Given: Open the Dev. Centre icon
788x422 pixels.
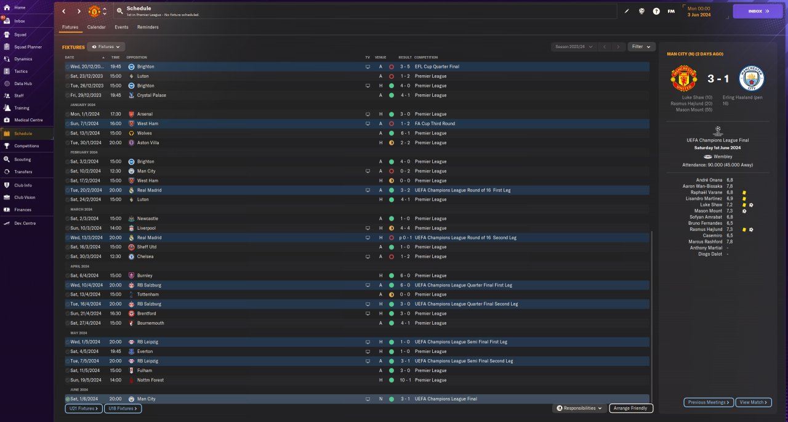Looking at the screenshot, I should 6,223.
